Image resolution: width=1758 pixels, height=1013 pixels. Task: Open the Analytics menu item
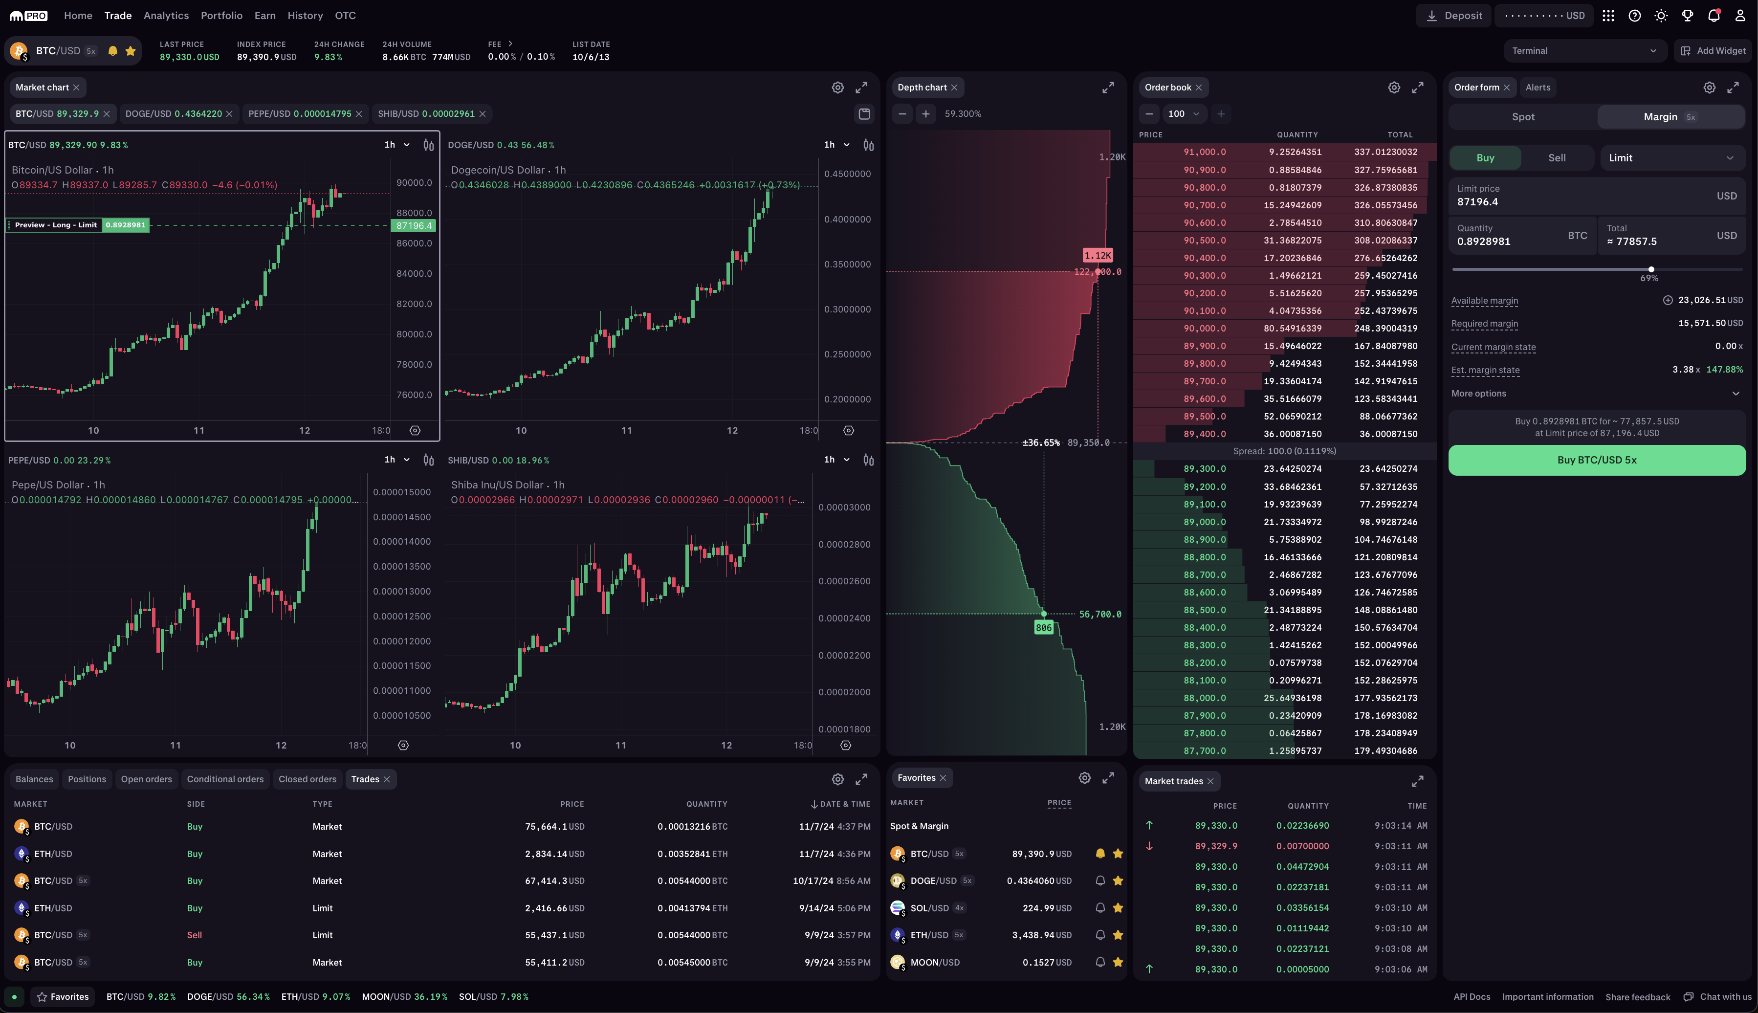point(166,15)
